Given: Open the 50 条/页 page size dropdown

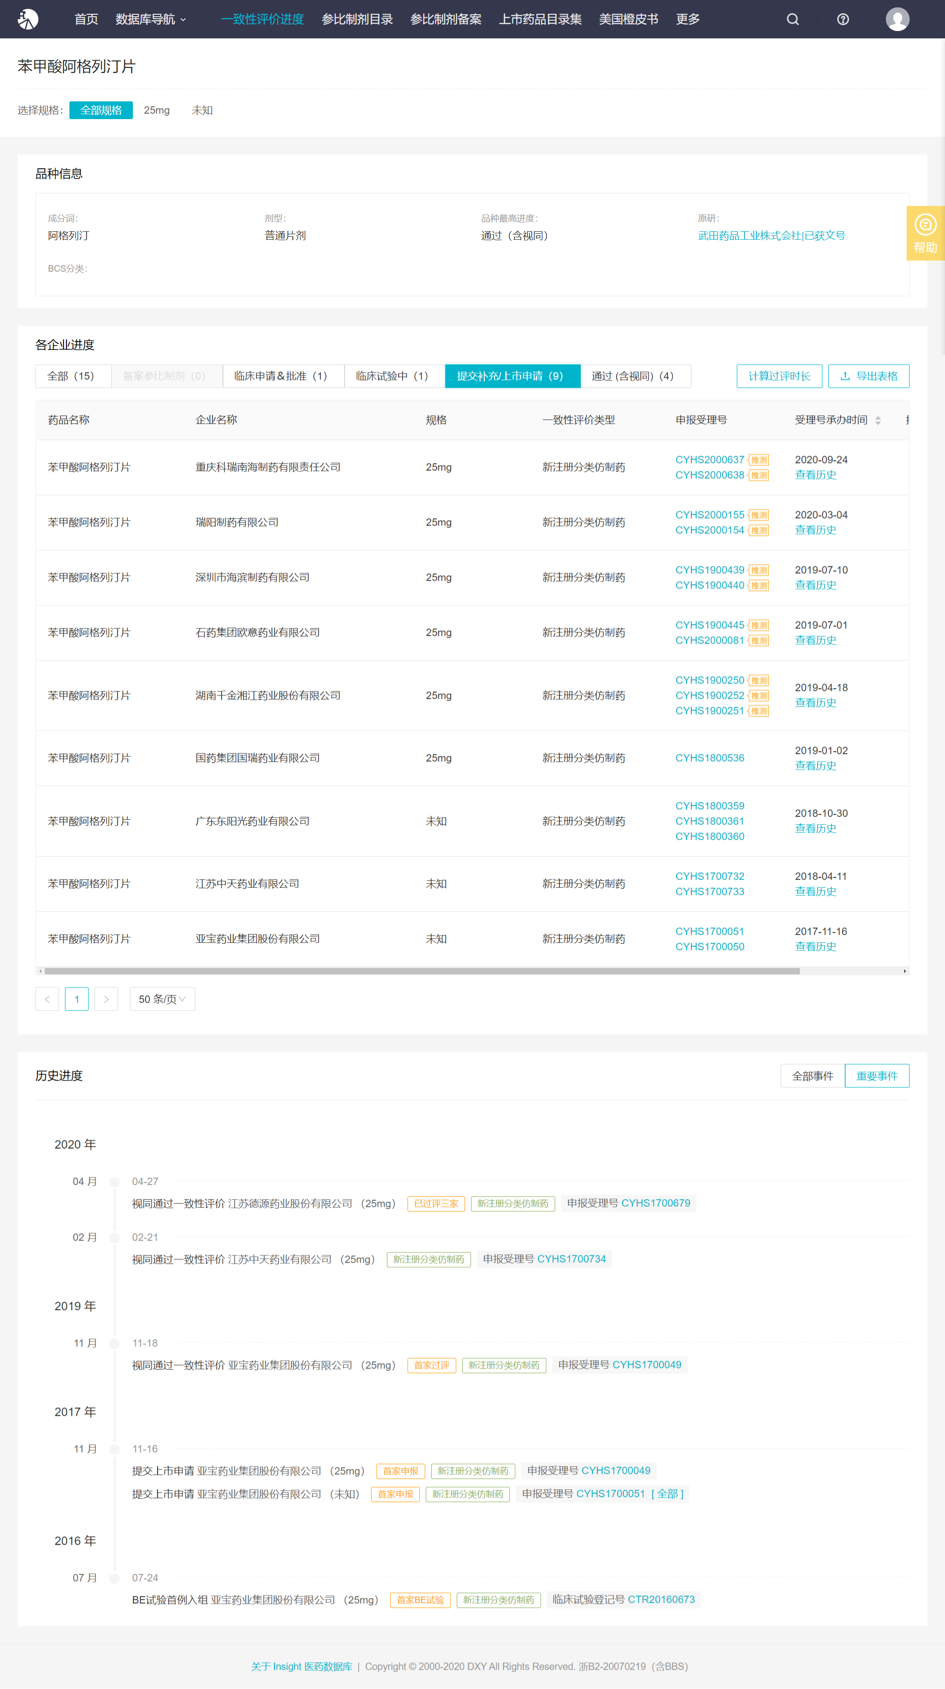Looking at the screenshot, I should coord(162,999).
